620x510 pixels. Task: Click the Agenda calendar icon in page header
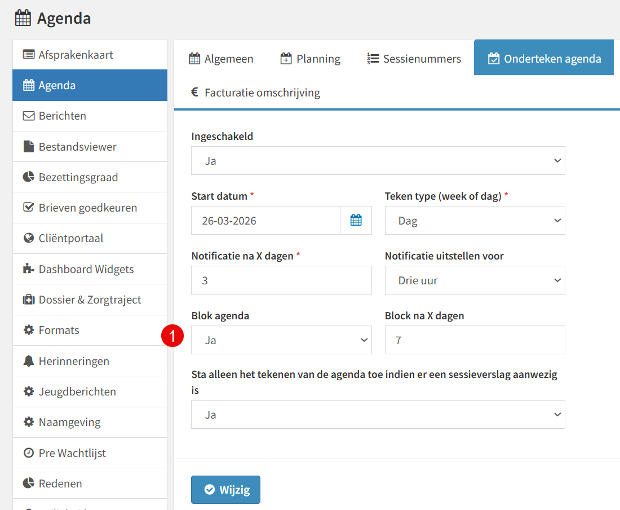(x=23, y=18)
